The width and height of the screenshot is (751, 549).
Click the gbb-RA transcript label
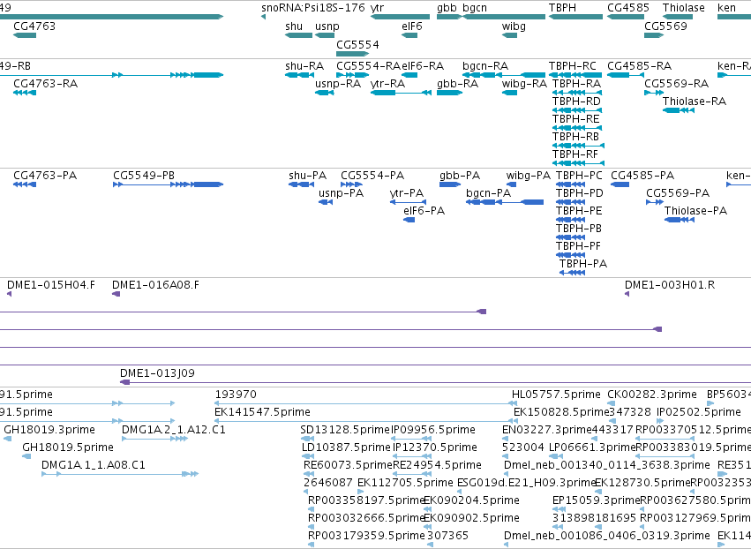(x=457, y=83)
